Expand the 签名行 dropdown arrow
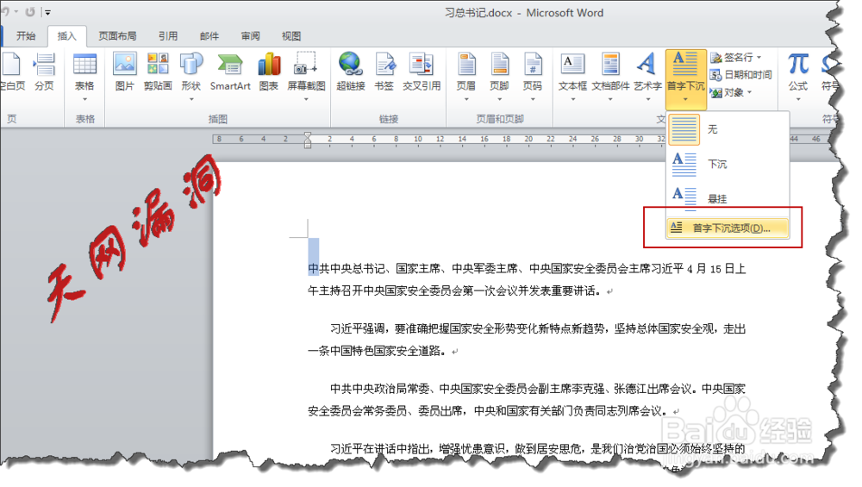Screen dimensions: 862x487 click(x=759, y=57)
